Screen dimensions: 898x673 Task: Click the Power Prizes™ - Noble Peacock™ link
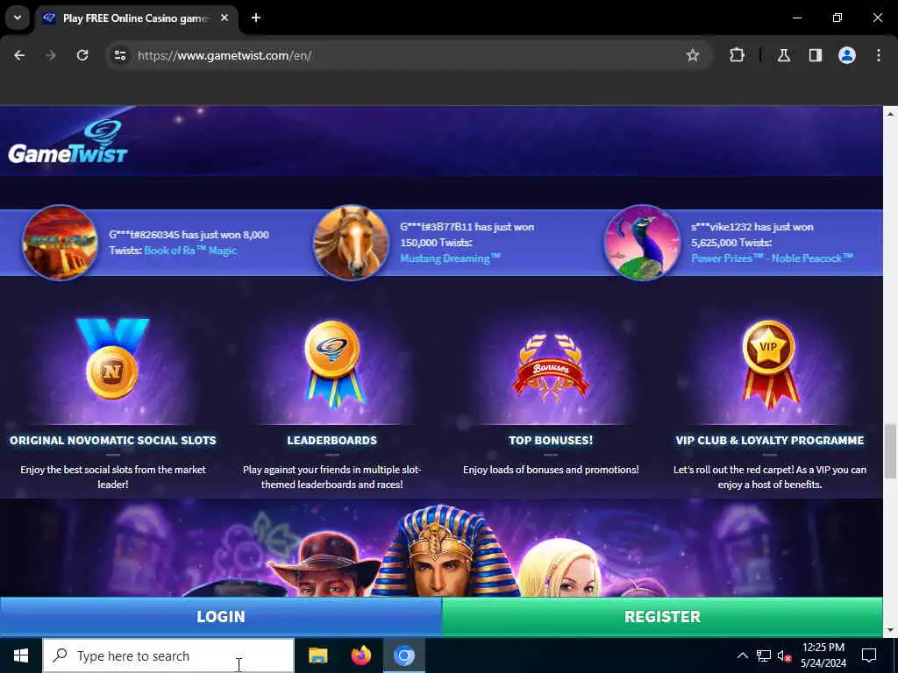(x=772, y=259)
